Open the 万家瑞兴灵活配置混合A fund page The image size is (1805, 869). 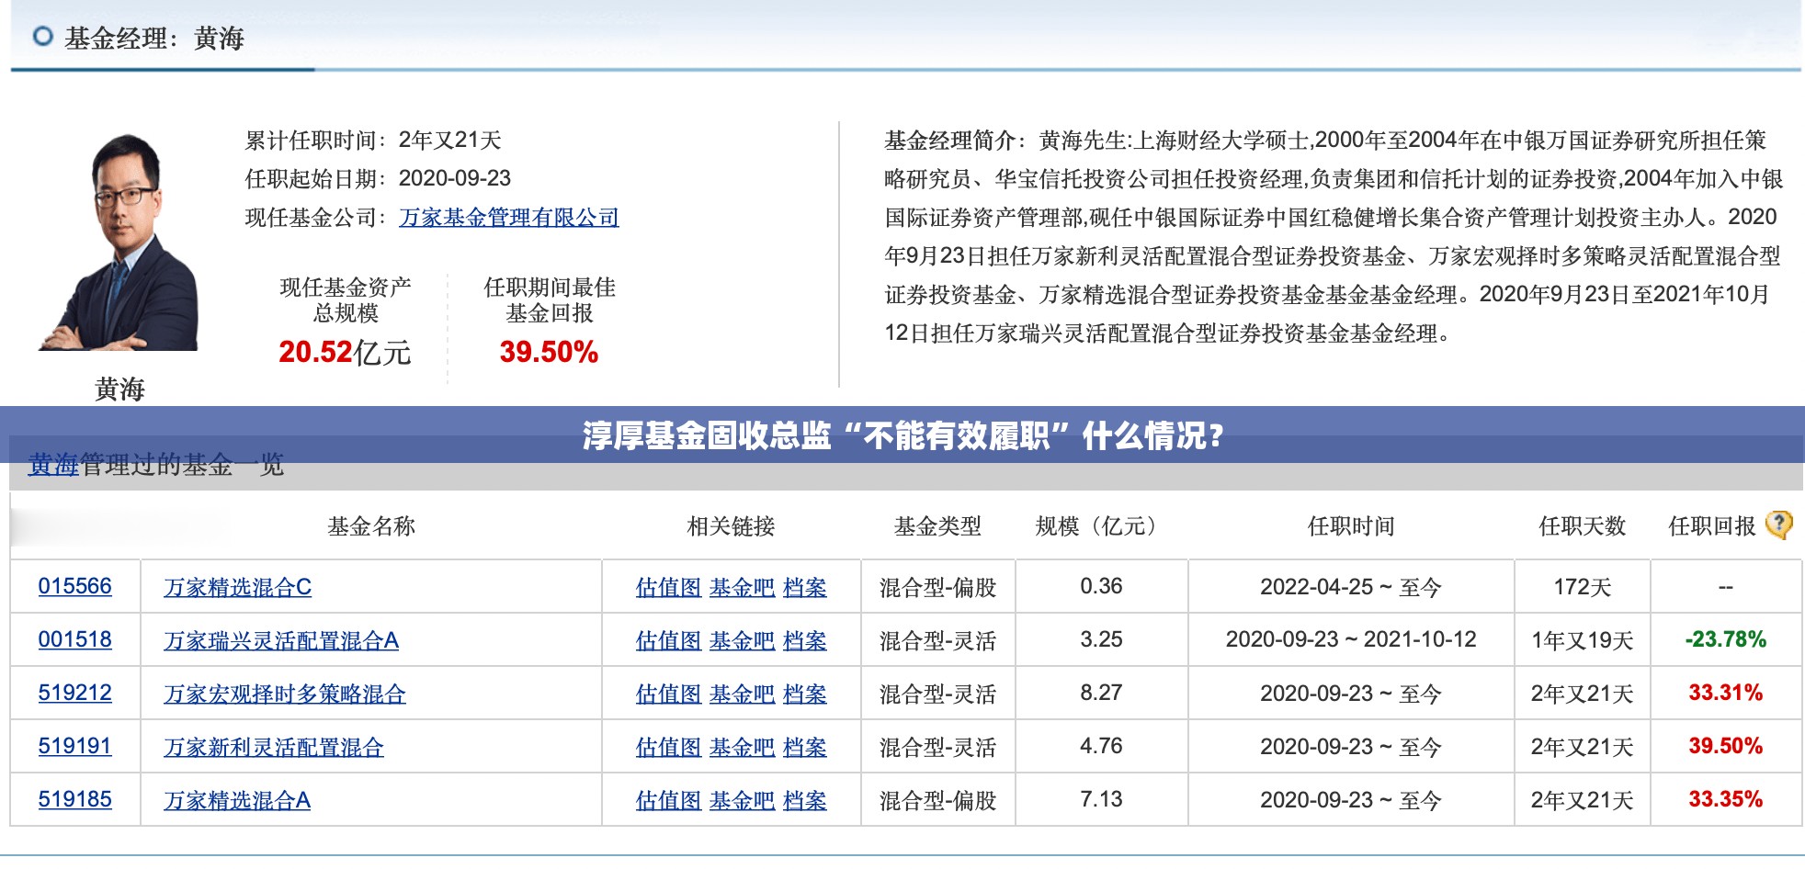tap(281, 640)
